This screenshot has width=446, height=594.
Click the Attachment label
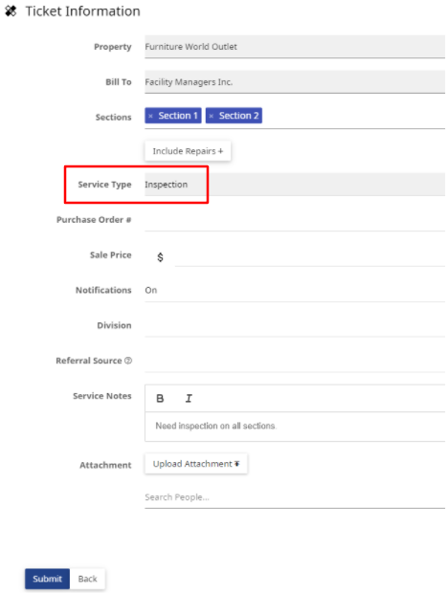pos(105,465)
